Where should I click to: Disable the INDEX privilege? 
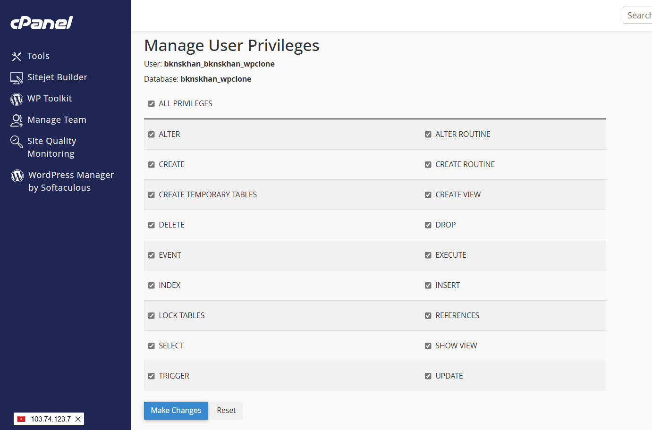click(152, 286)
